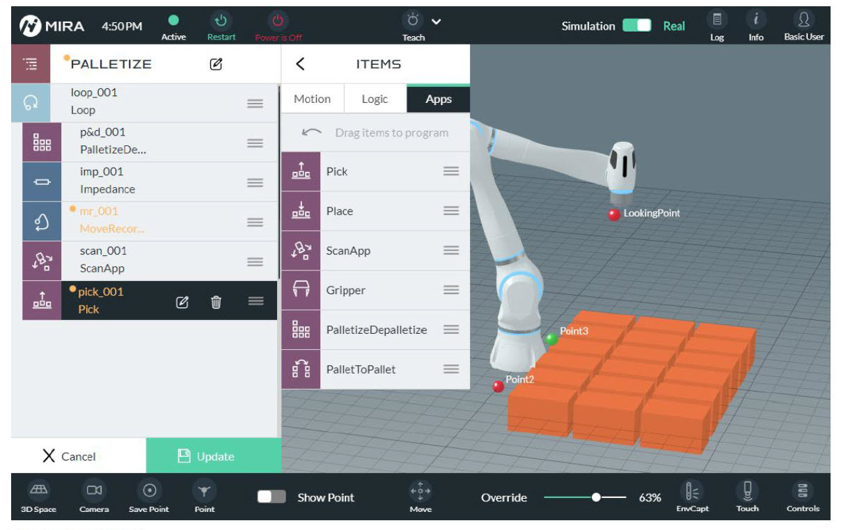Click the LookingPoint marker in 3D view
The width and height of the screenshot is (841, 530).
coord(614,215)
